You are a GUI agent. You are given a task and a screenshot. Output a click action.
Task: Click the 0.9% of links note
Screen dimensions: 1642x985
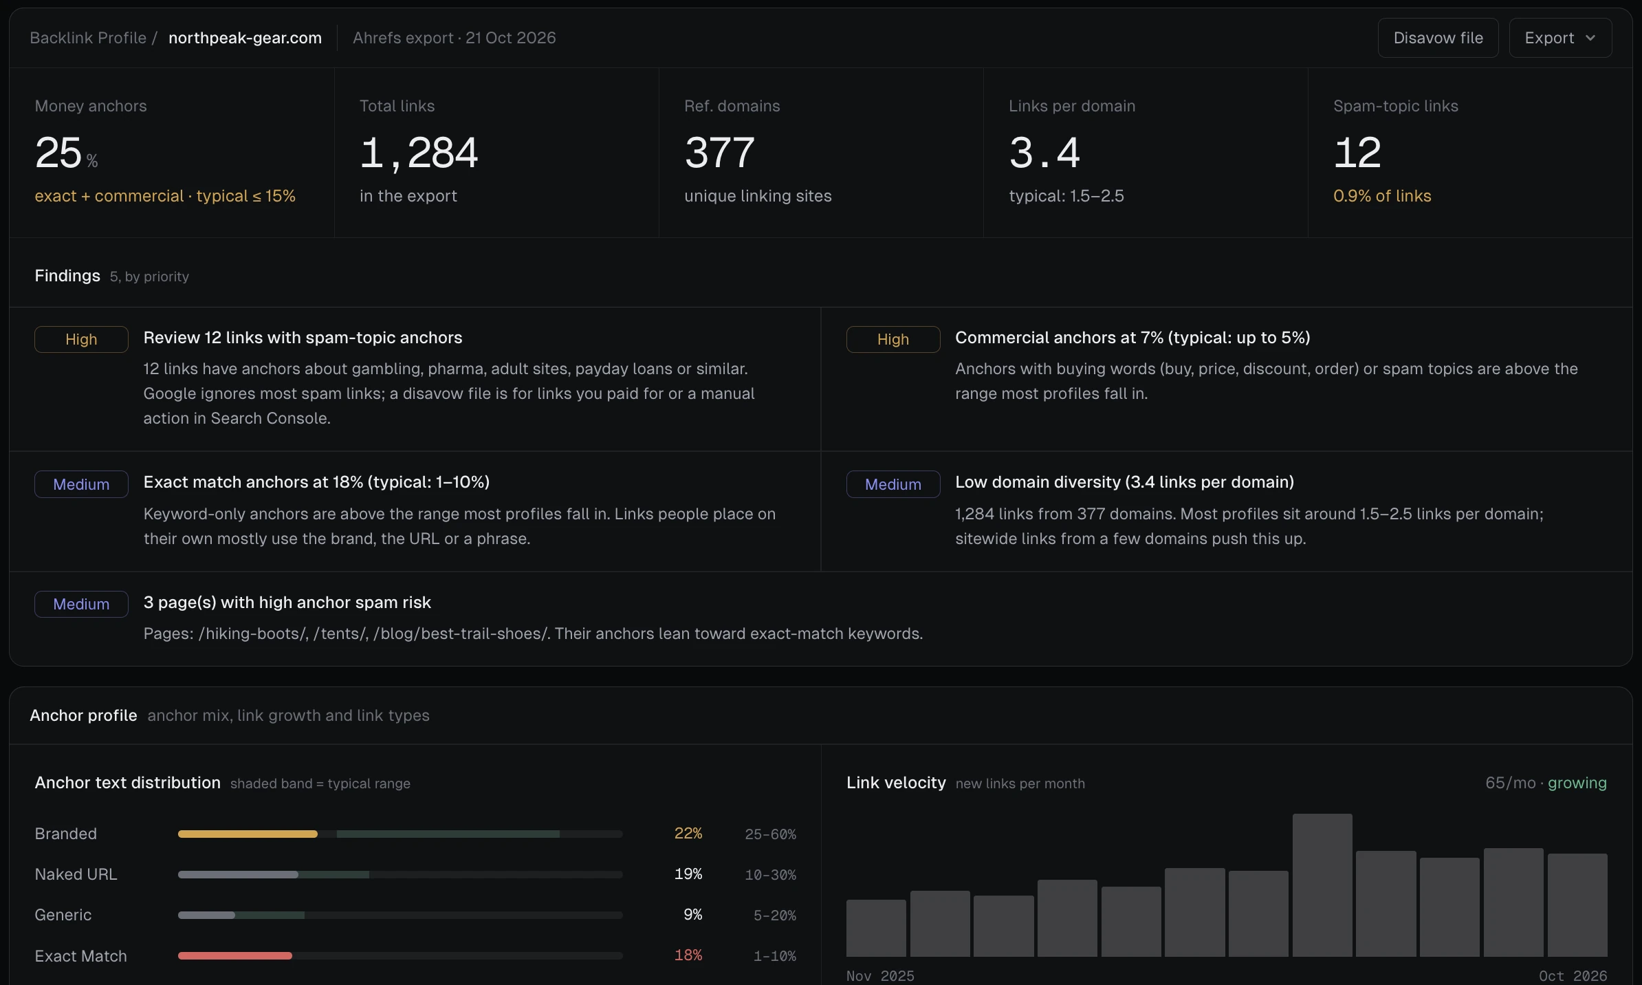pyautogui.click(x=1382, y=196)
